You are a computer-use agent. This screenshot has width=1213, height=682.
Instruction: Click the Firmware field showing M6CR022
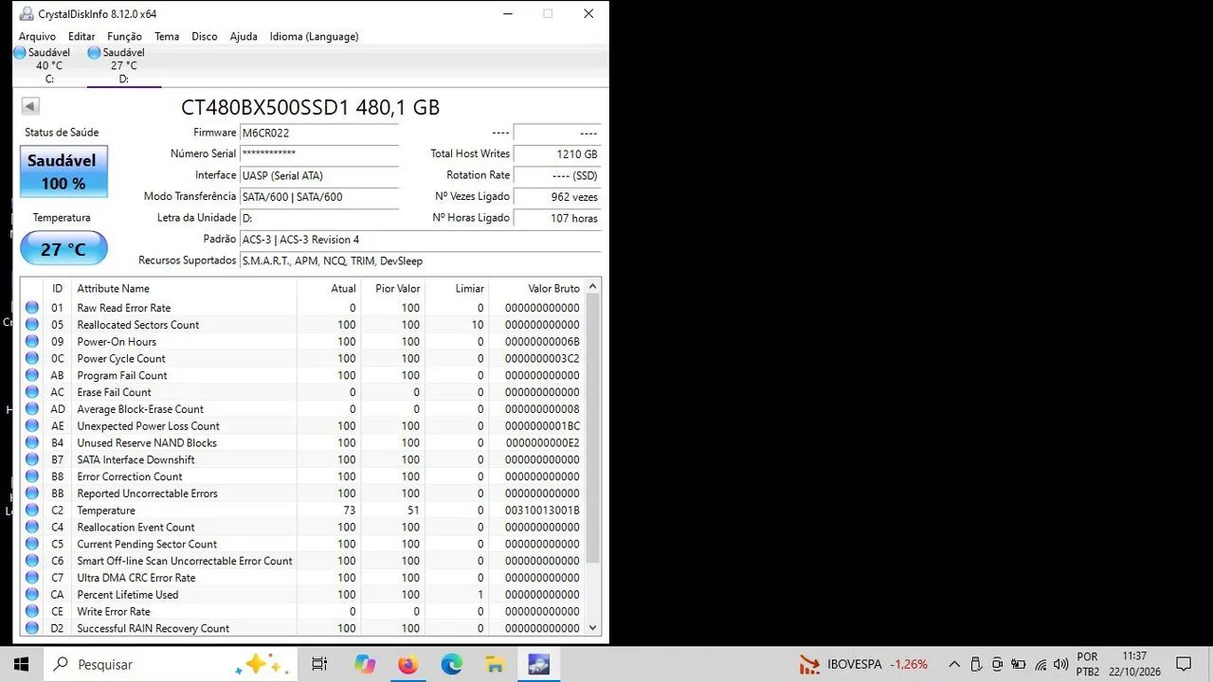coord(318,133)
